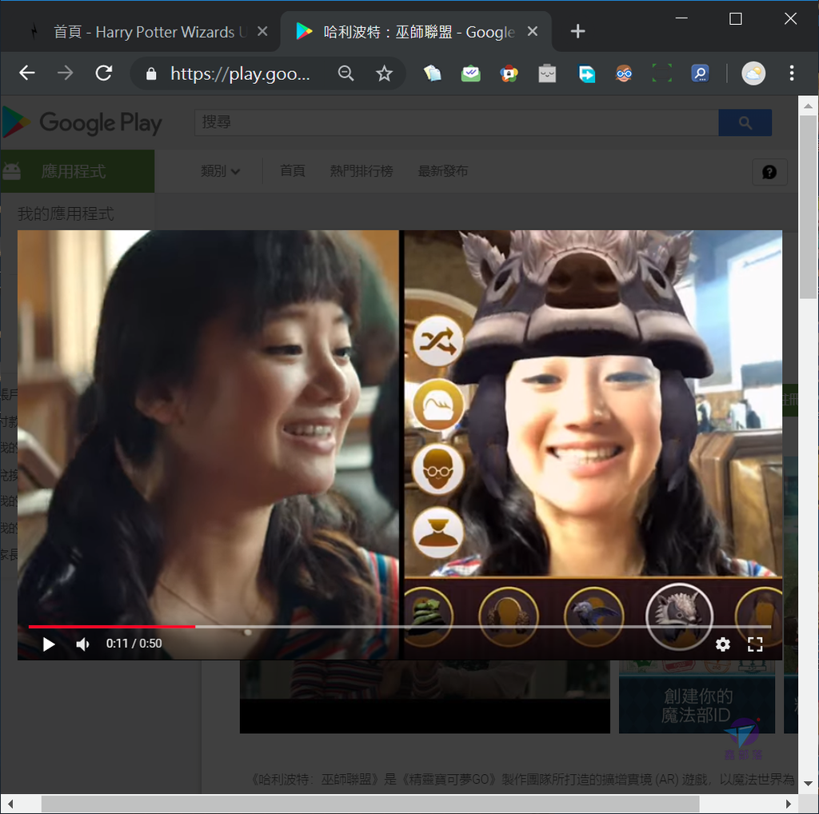Open the gray briefcase extension icon
The image size is (819, 814).
[547, 73]
